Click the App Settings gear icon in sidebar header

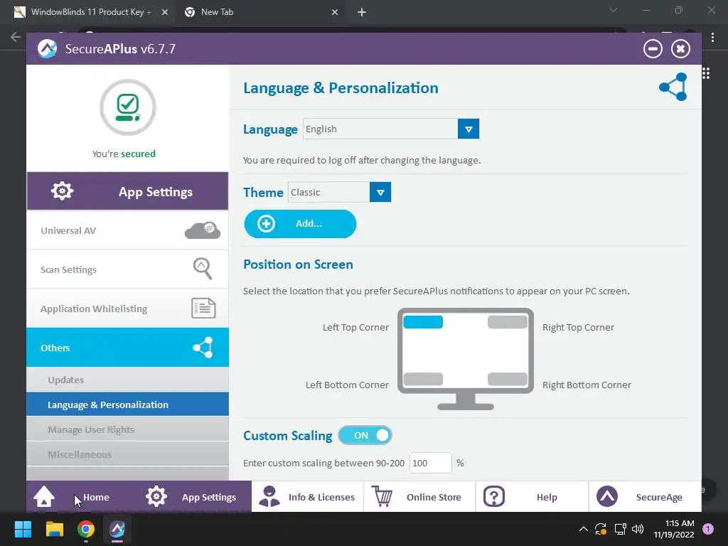[x=63, y=191]
